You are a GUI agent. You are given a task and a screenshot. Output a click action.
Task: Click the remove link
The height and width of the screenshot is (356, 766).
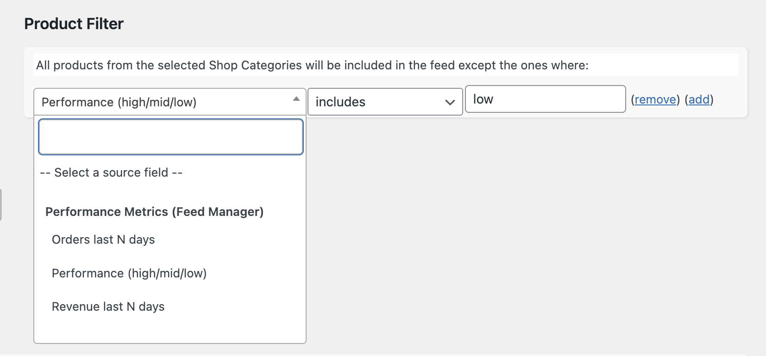pos(655,99)
